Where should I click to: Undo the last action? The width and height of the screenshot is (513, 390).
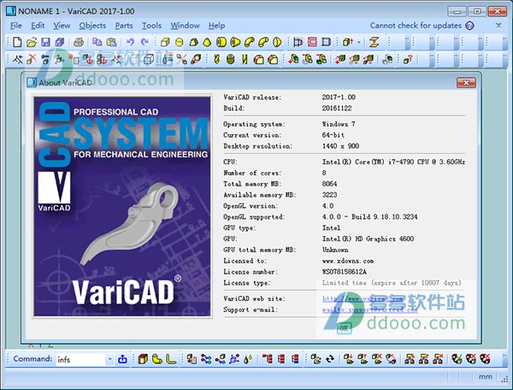[131, 42]
